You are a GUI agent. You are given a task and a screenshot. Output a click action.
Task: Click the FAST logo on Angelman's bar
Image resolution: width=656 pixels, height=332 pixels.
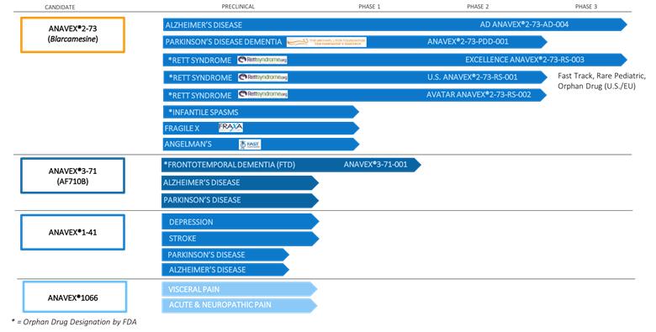point(250,145)
